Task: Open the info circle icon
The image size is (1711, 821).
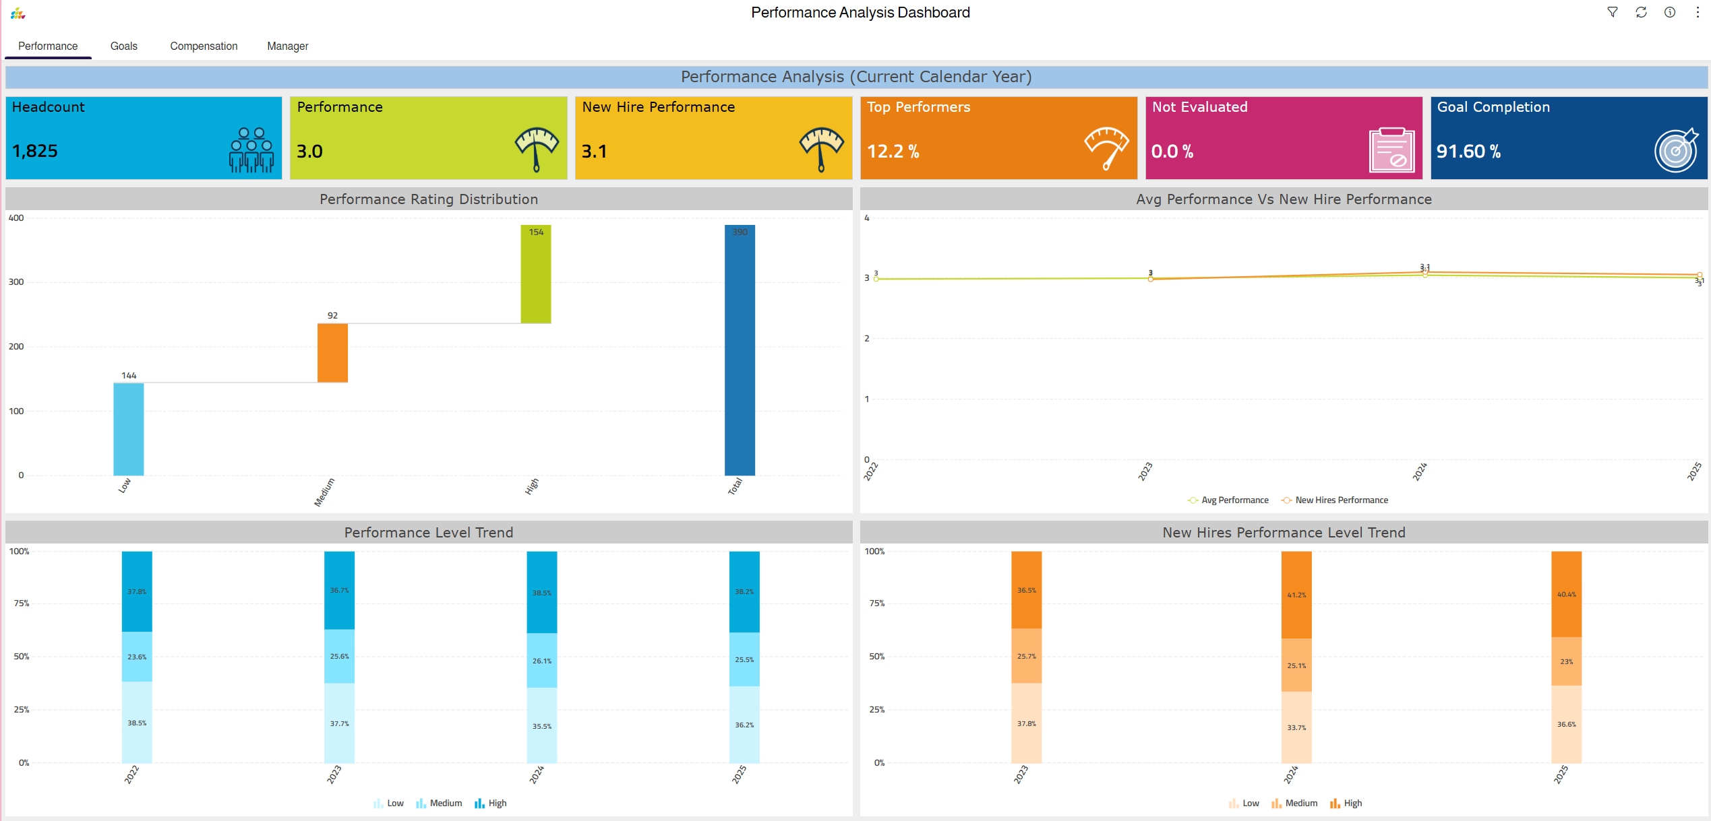Action: click(x=1669, y=12)
